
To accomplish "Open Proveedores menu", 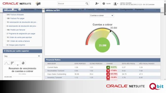I will point(63,9).
